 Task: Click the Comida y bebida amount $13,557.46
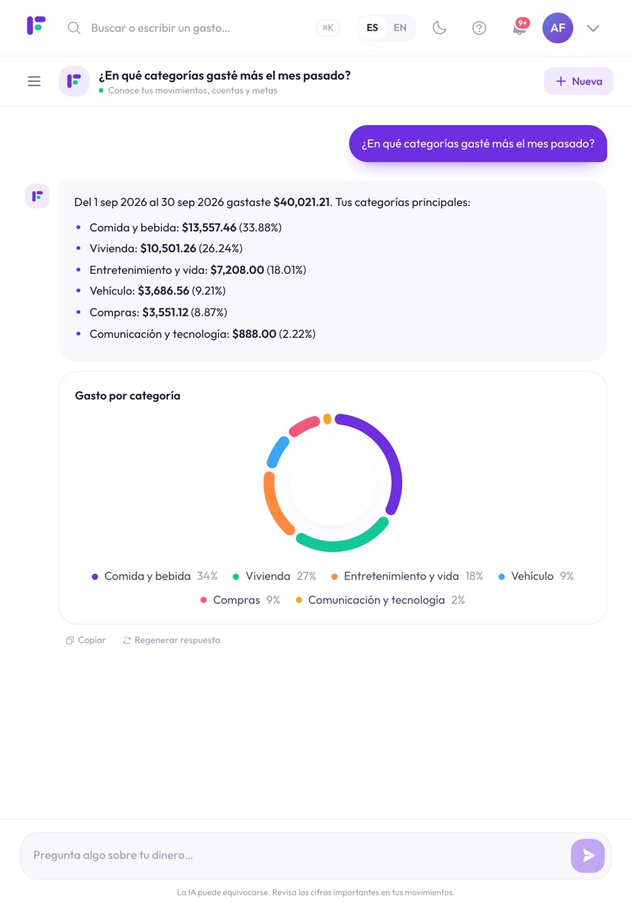pos(209,228)
